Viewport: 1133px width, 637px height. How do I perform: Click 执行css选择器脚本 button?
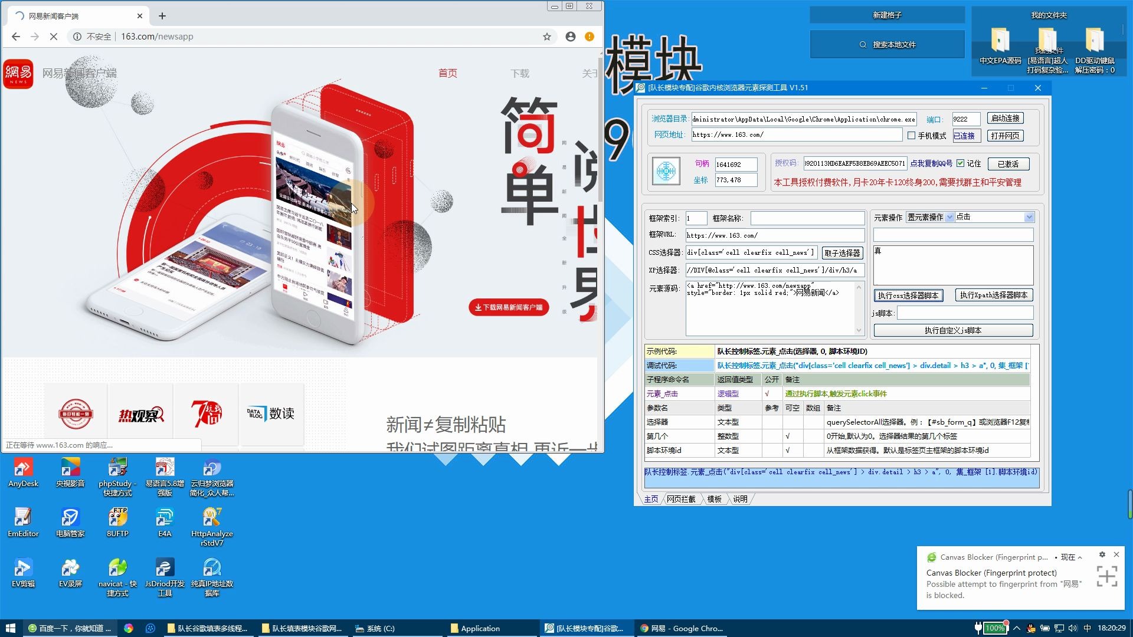(x=908, y=295)
